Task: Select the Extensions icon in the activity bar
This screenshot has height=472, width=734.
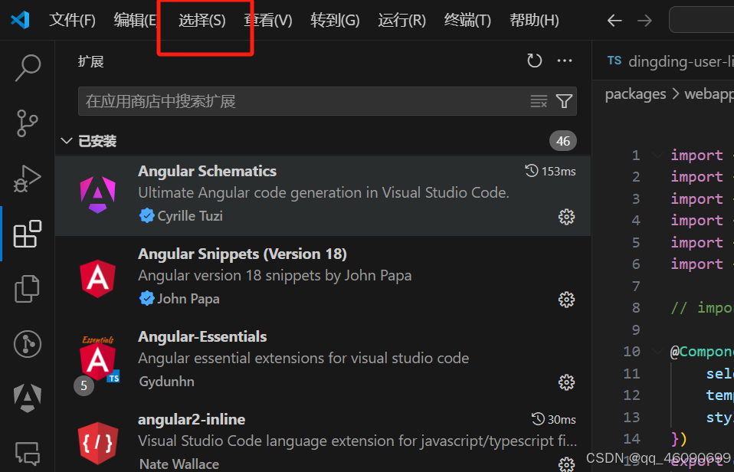Action: (27, 234)
